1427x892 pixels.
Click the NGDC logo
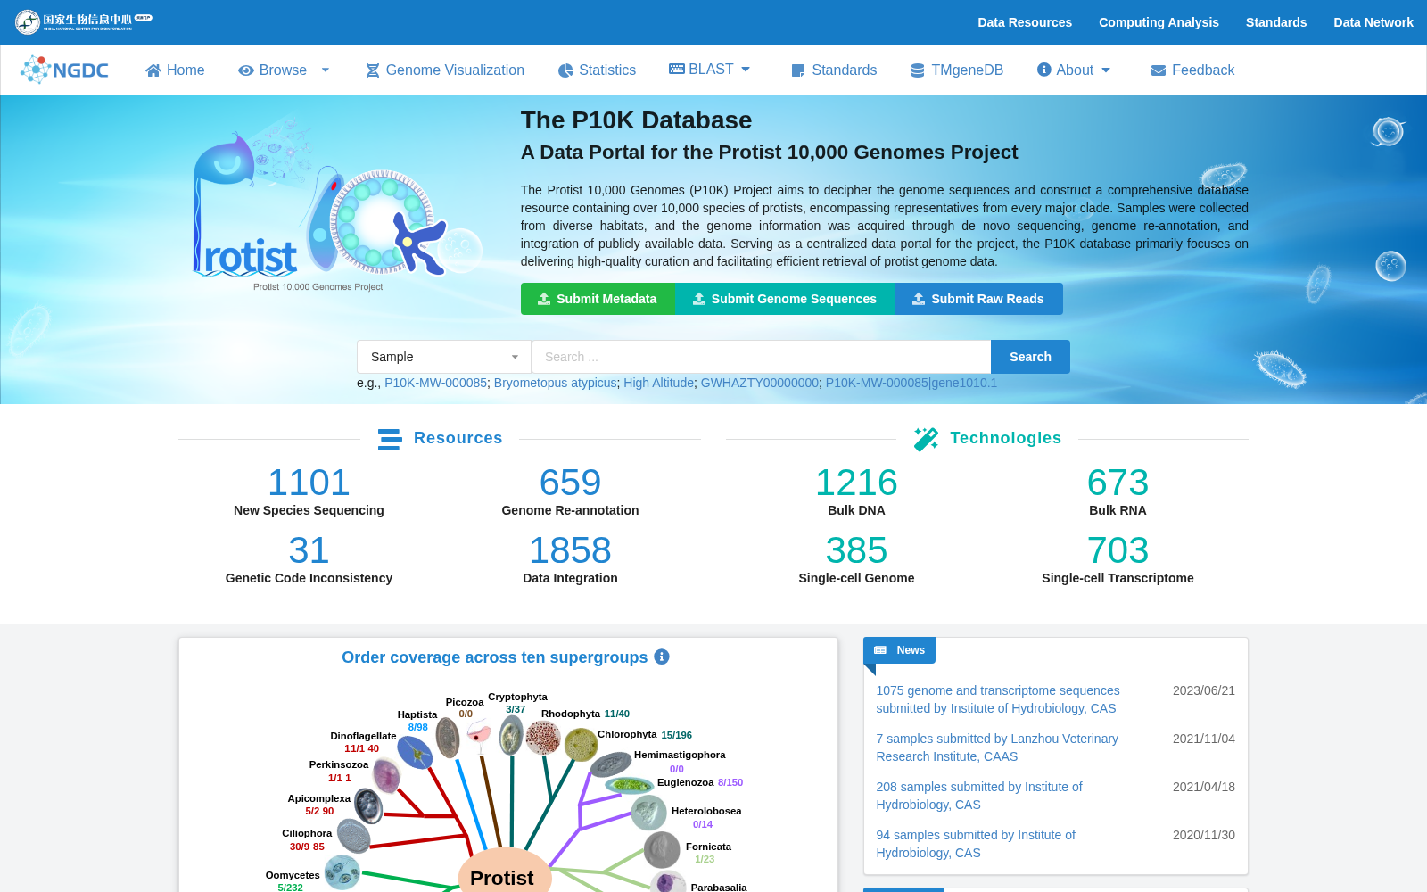point(64,70)
